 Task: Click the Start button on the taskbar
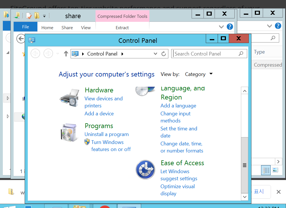click(x=9, y=207)
